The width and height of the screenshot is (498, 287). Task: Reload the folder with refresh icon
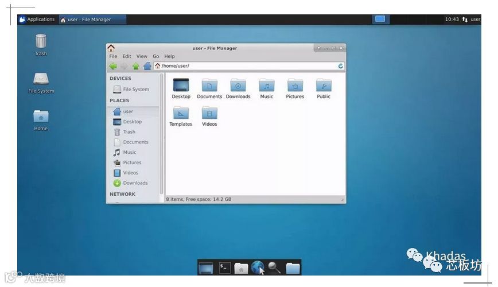[x=340, y=66]
